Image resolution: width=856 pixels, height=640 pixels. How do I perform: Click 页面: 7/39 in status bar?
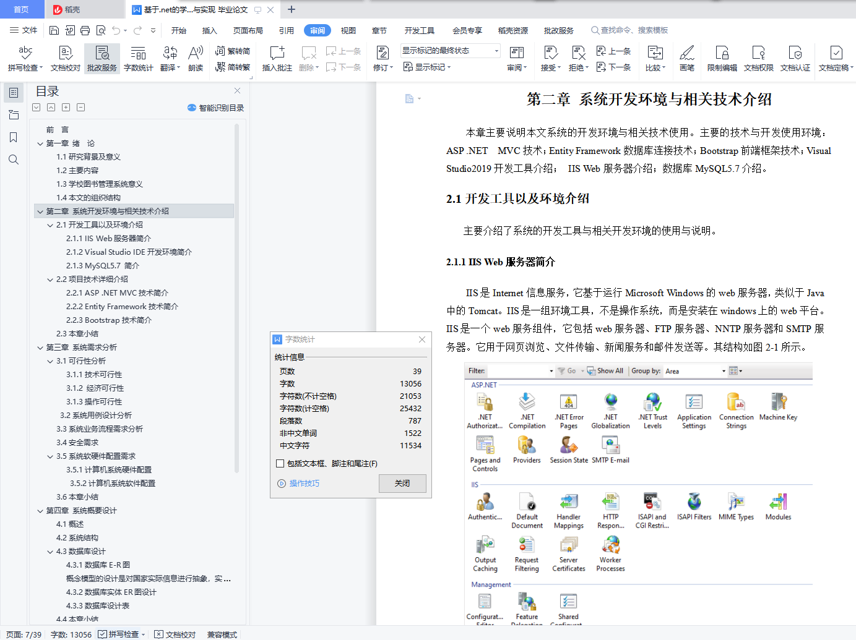pos(24,634)
